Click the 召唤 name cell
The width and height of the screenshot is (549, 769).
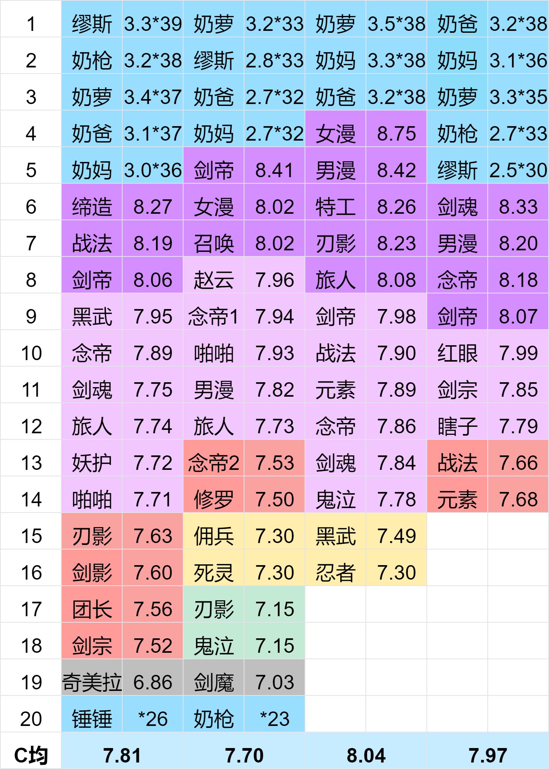[214, 239]
